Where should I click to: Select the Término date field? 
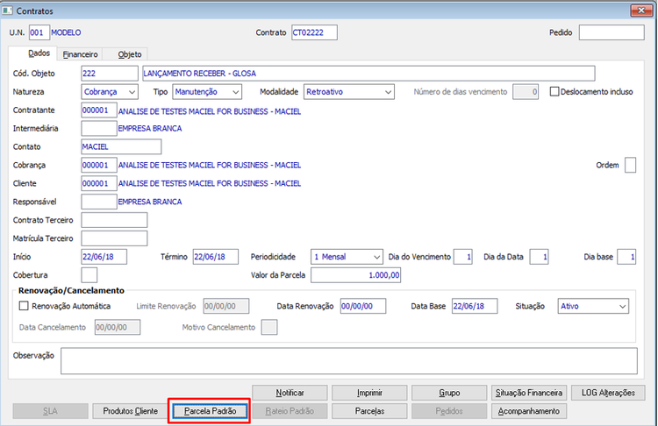[216, 257]
